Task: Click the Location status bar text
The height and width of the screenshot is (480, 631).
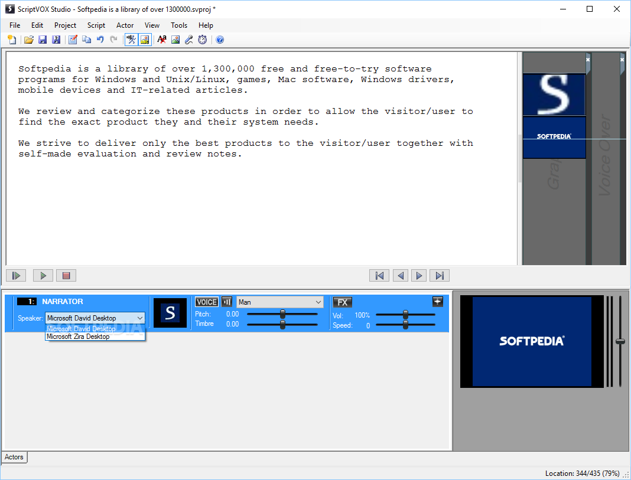Action: 583,473
